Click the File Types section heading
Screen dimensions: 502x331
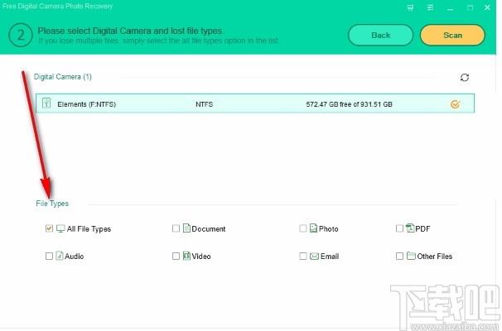(52, 204)
